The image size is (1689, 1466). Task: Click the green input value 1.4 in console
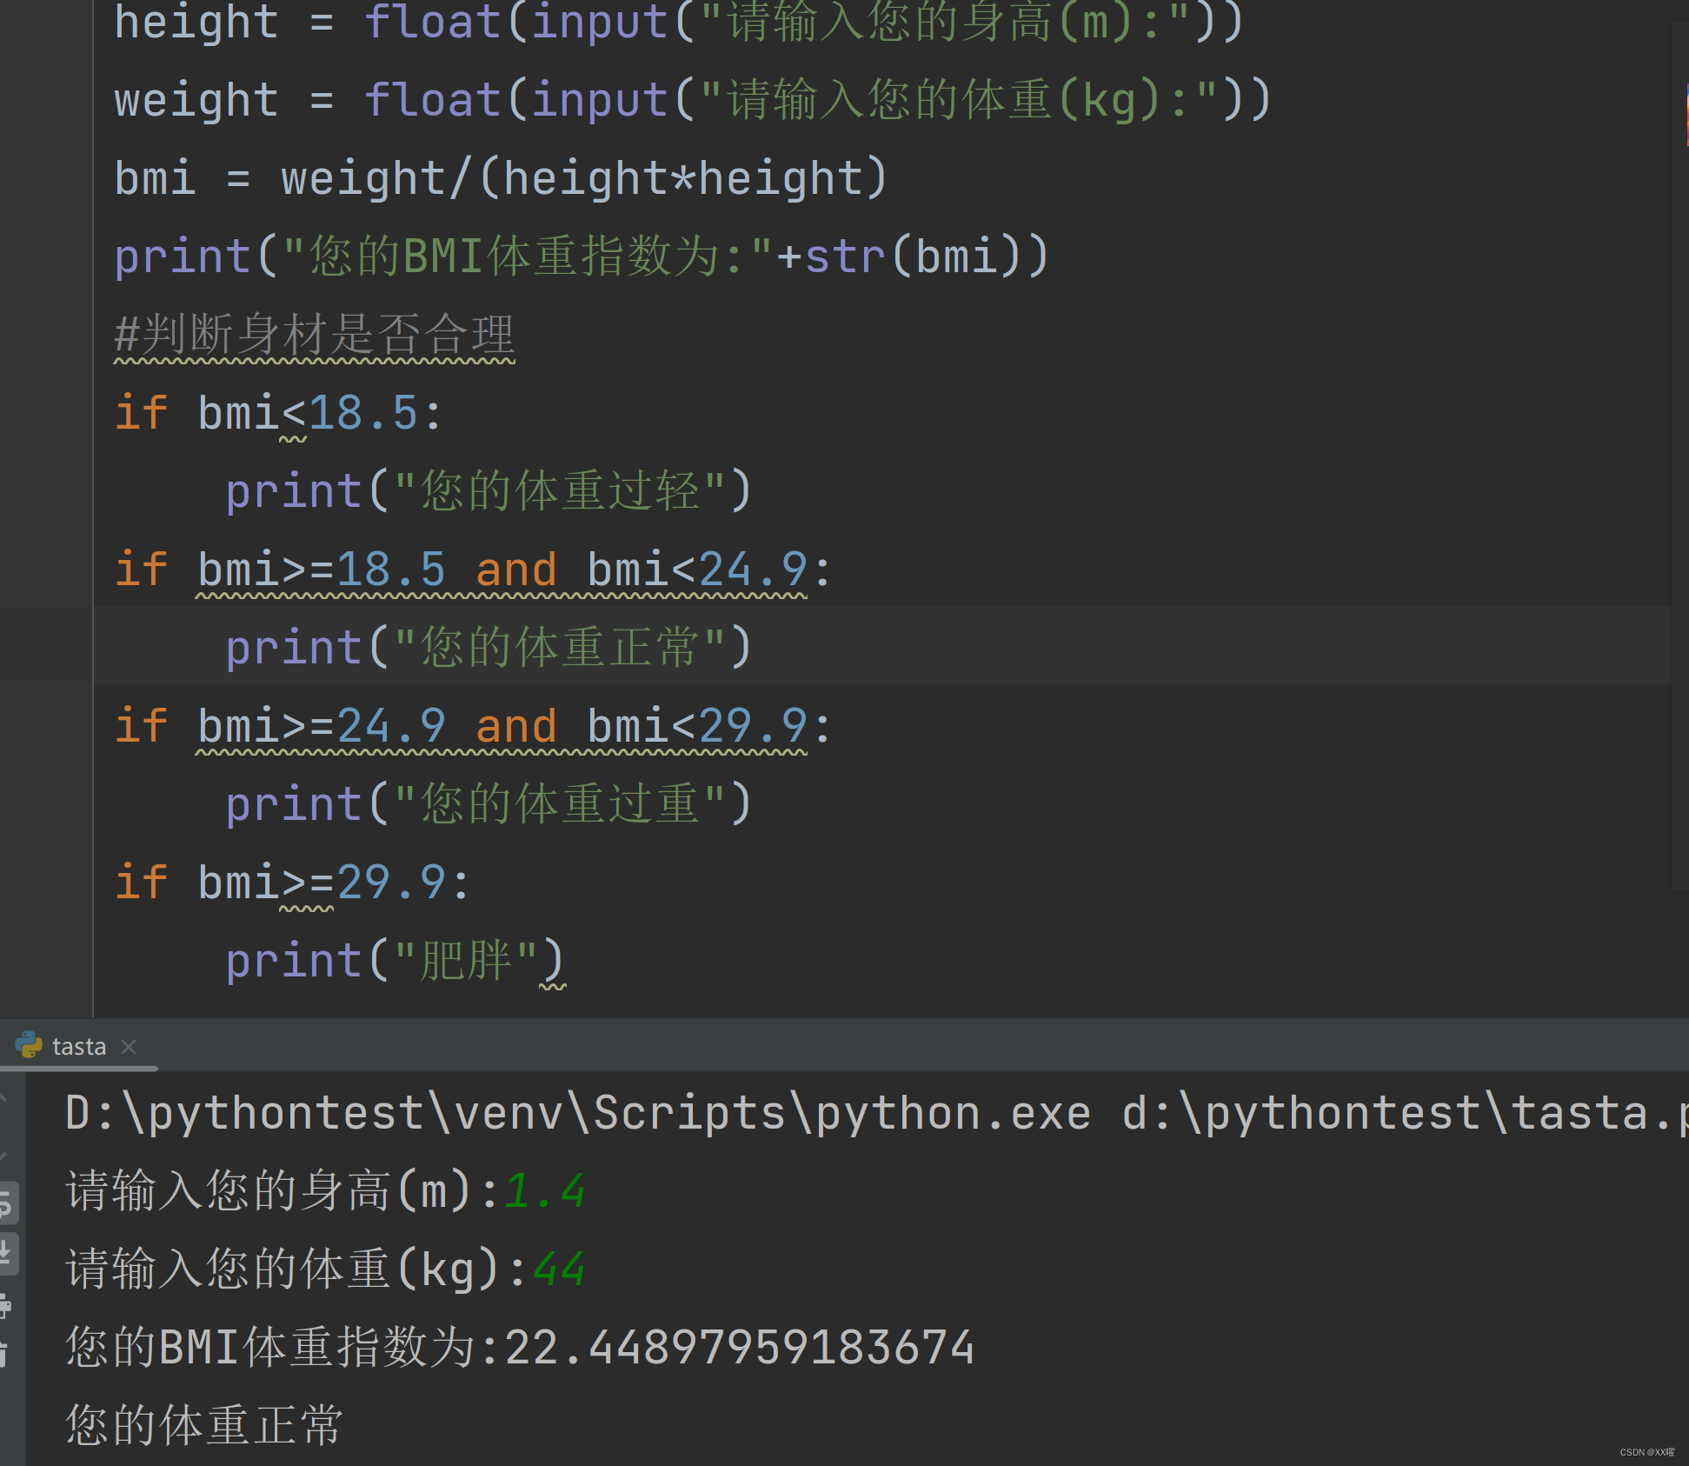coord(543,1189)
